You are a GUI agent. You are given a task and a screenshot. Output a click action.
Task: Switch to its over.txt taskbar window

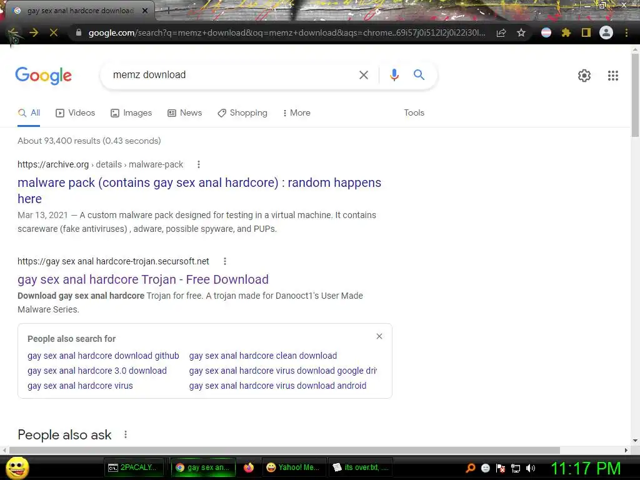pos(361,467)
